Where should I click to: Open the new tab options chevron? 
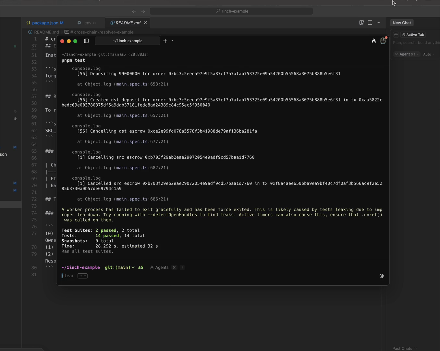[x=172, y=41]
